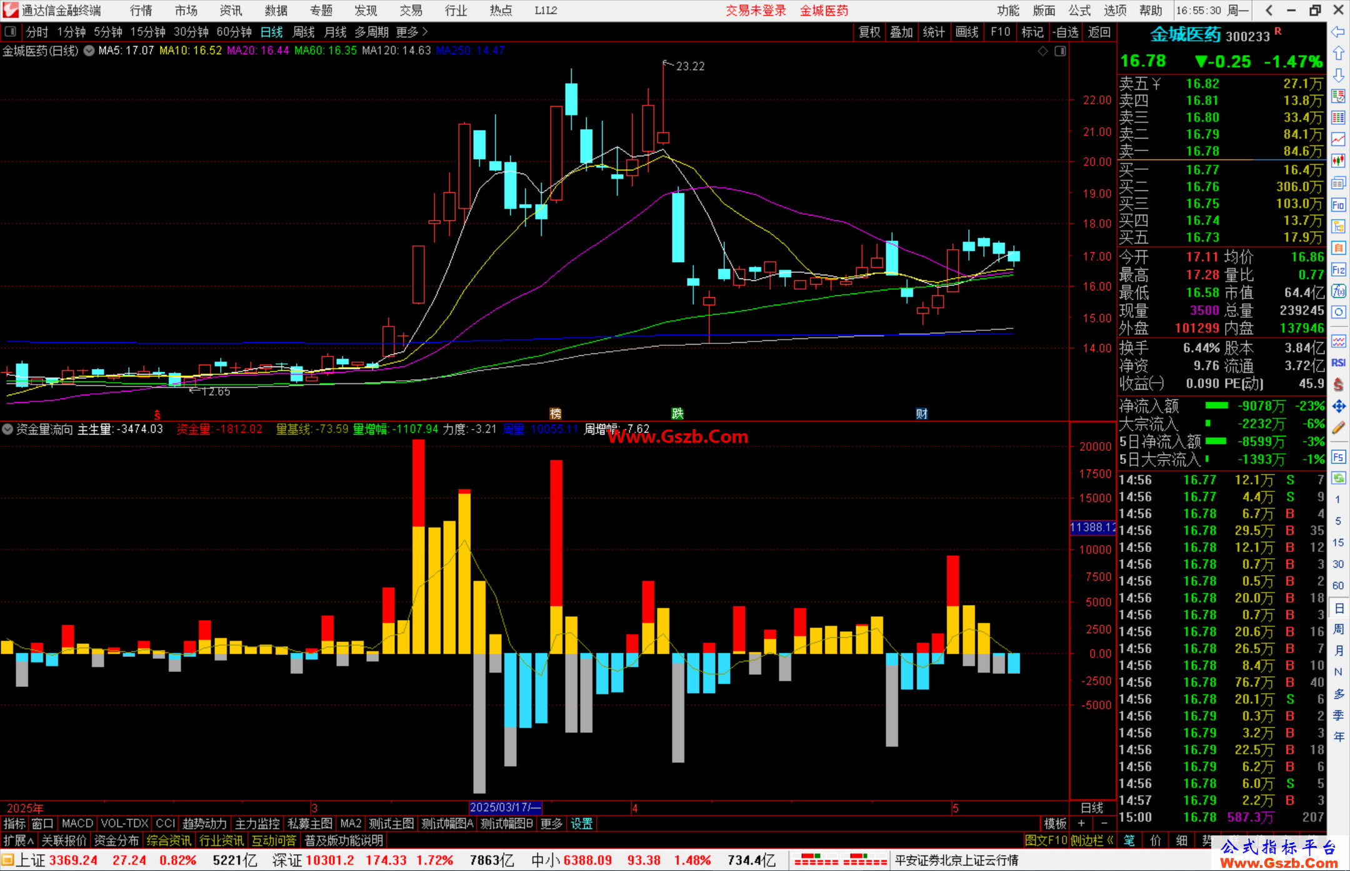Click the gray circle icon beside 金城医药(日线)
1350x871 pixels.
(89, 51)
